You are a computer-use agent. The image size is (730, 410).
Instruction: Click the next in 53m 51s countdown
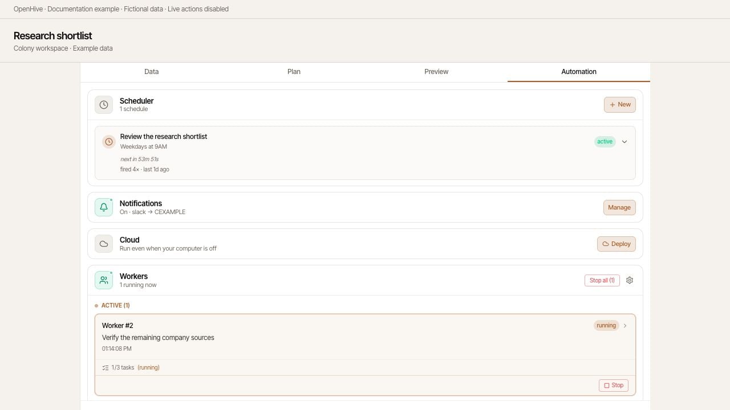140,159
